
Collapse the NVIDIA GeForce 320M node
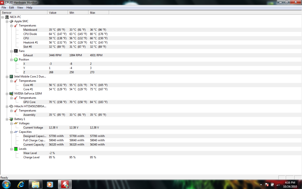7,94
